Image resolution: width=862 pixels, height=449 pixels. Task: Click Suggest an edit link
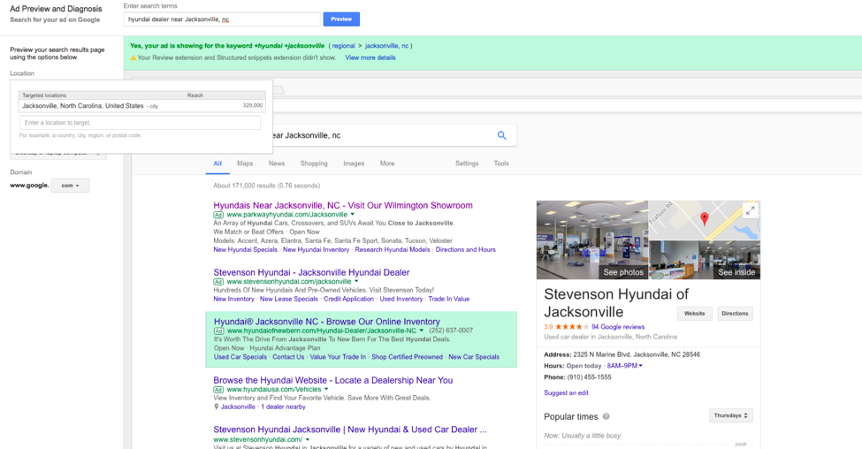pyautogui.click(x=566, y=393)
